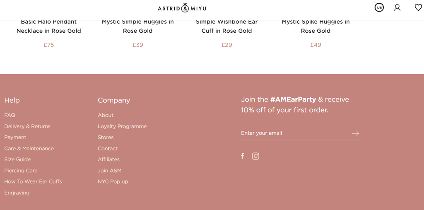
Task: Open the UK region selector
Action: (x=379, y=7)
